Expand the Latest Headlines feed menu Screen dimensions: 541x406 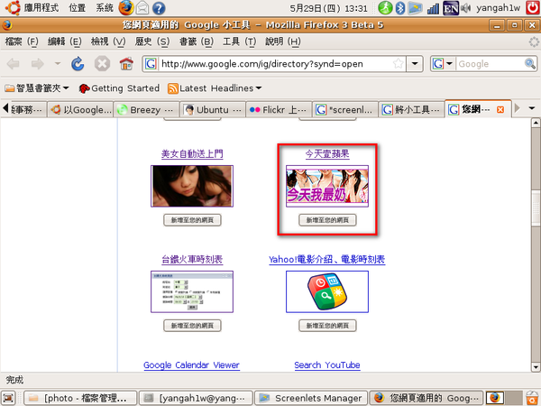coord(215,88)
